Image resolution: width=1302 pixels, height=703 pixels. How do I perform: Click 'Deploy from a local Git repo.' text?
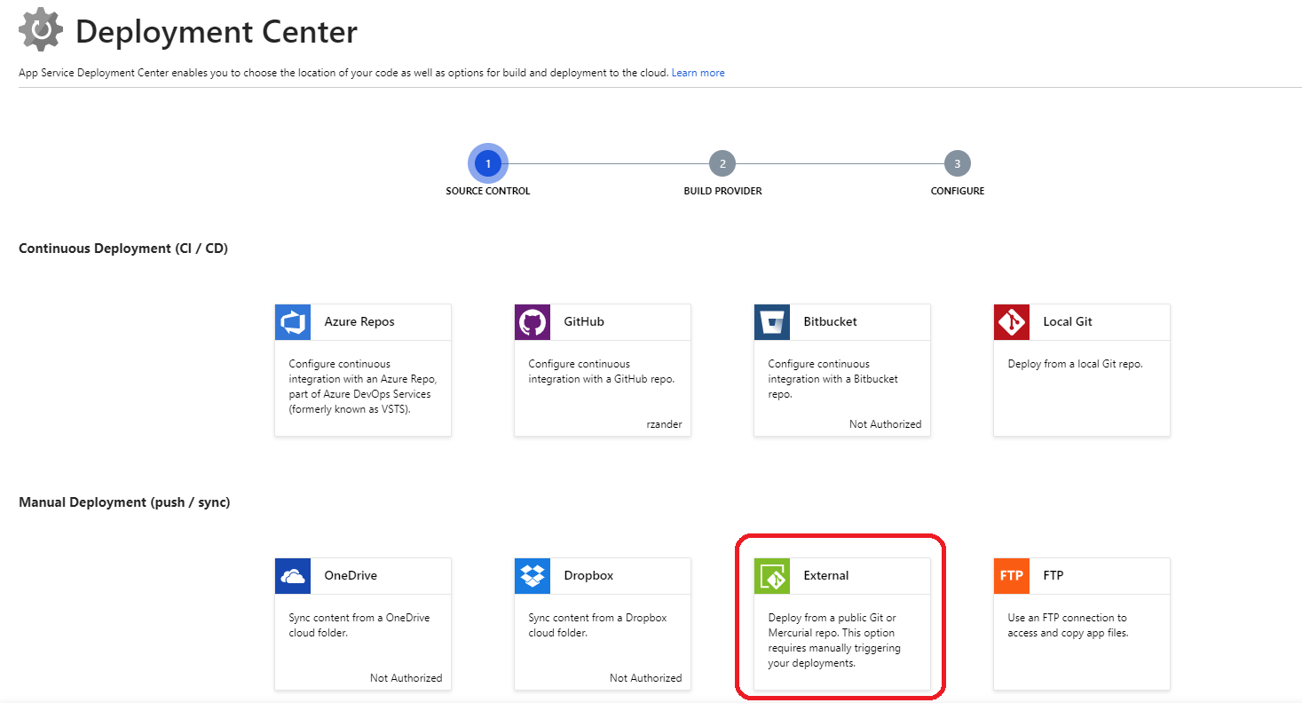point(1075,364)
